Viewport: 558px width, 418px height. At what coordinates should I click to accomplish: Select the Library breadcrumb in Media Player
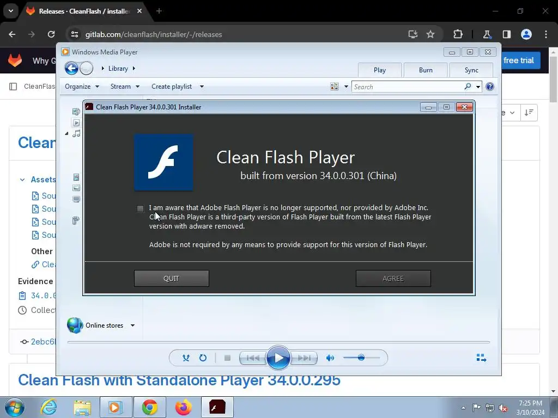[x=118, y=69]
